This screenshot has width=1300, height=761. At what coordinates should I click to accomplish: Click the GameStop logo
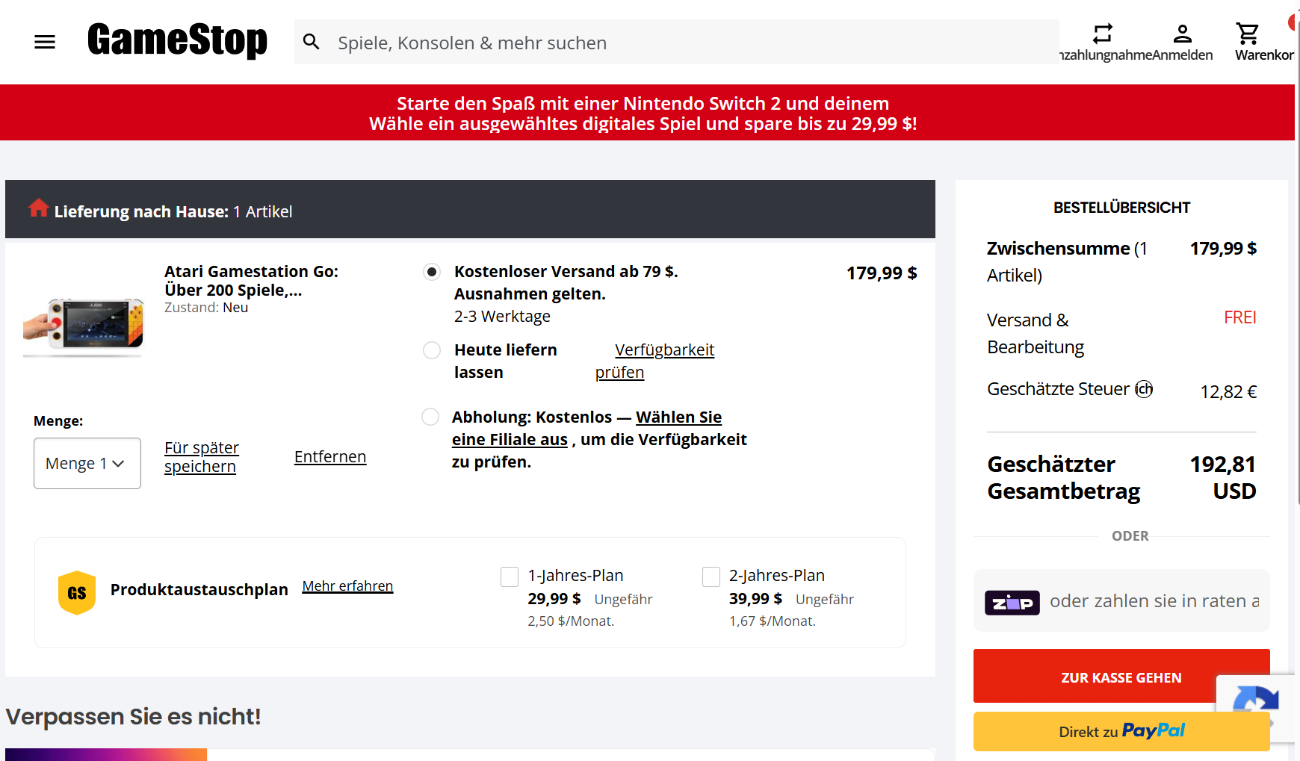pos(177,40)
